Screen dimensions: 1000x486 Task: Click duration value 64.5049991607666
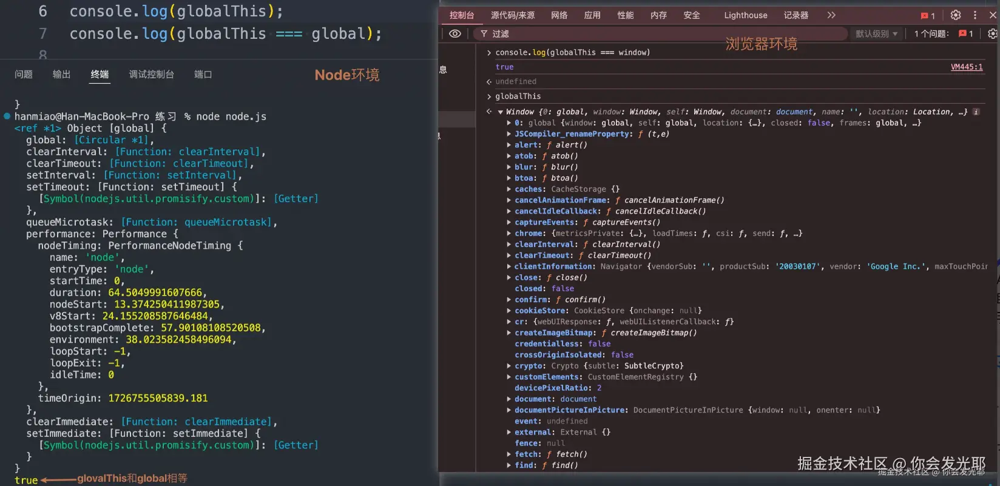pos(155,293)
